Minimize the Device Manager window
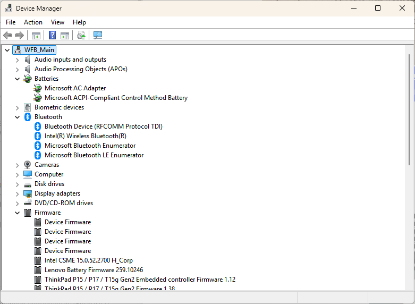 (x=354, y=8)
